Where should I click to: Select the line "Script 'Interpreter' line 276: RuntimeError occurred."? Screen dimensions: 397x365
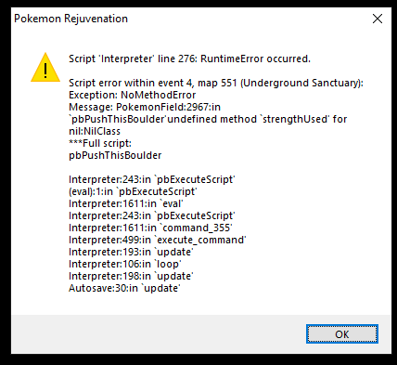tap(189, 59)
